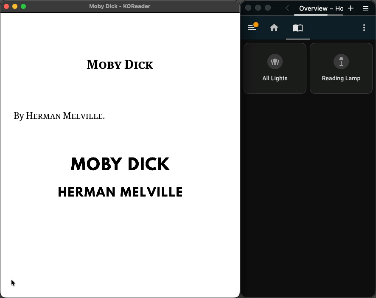Open the Home Assistant sidebar menu
The image size is (376, 298).
pyautogui.click(x=253, y=27)
